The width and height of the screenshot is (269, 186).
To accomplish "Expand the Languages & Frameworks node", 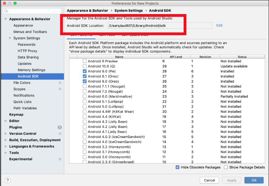I will click(x=6, y=146).
